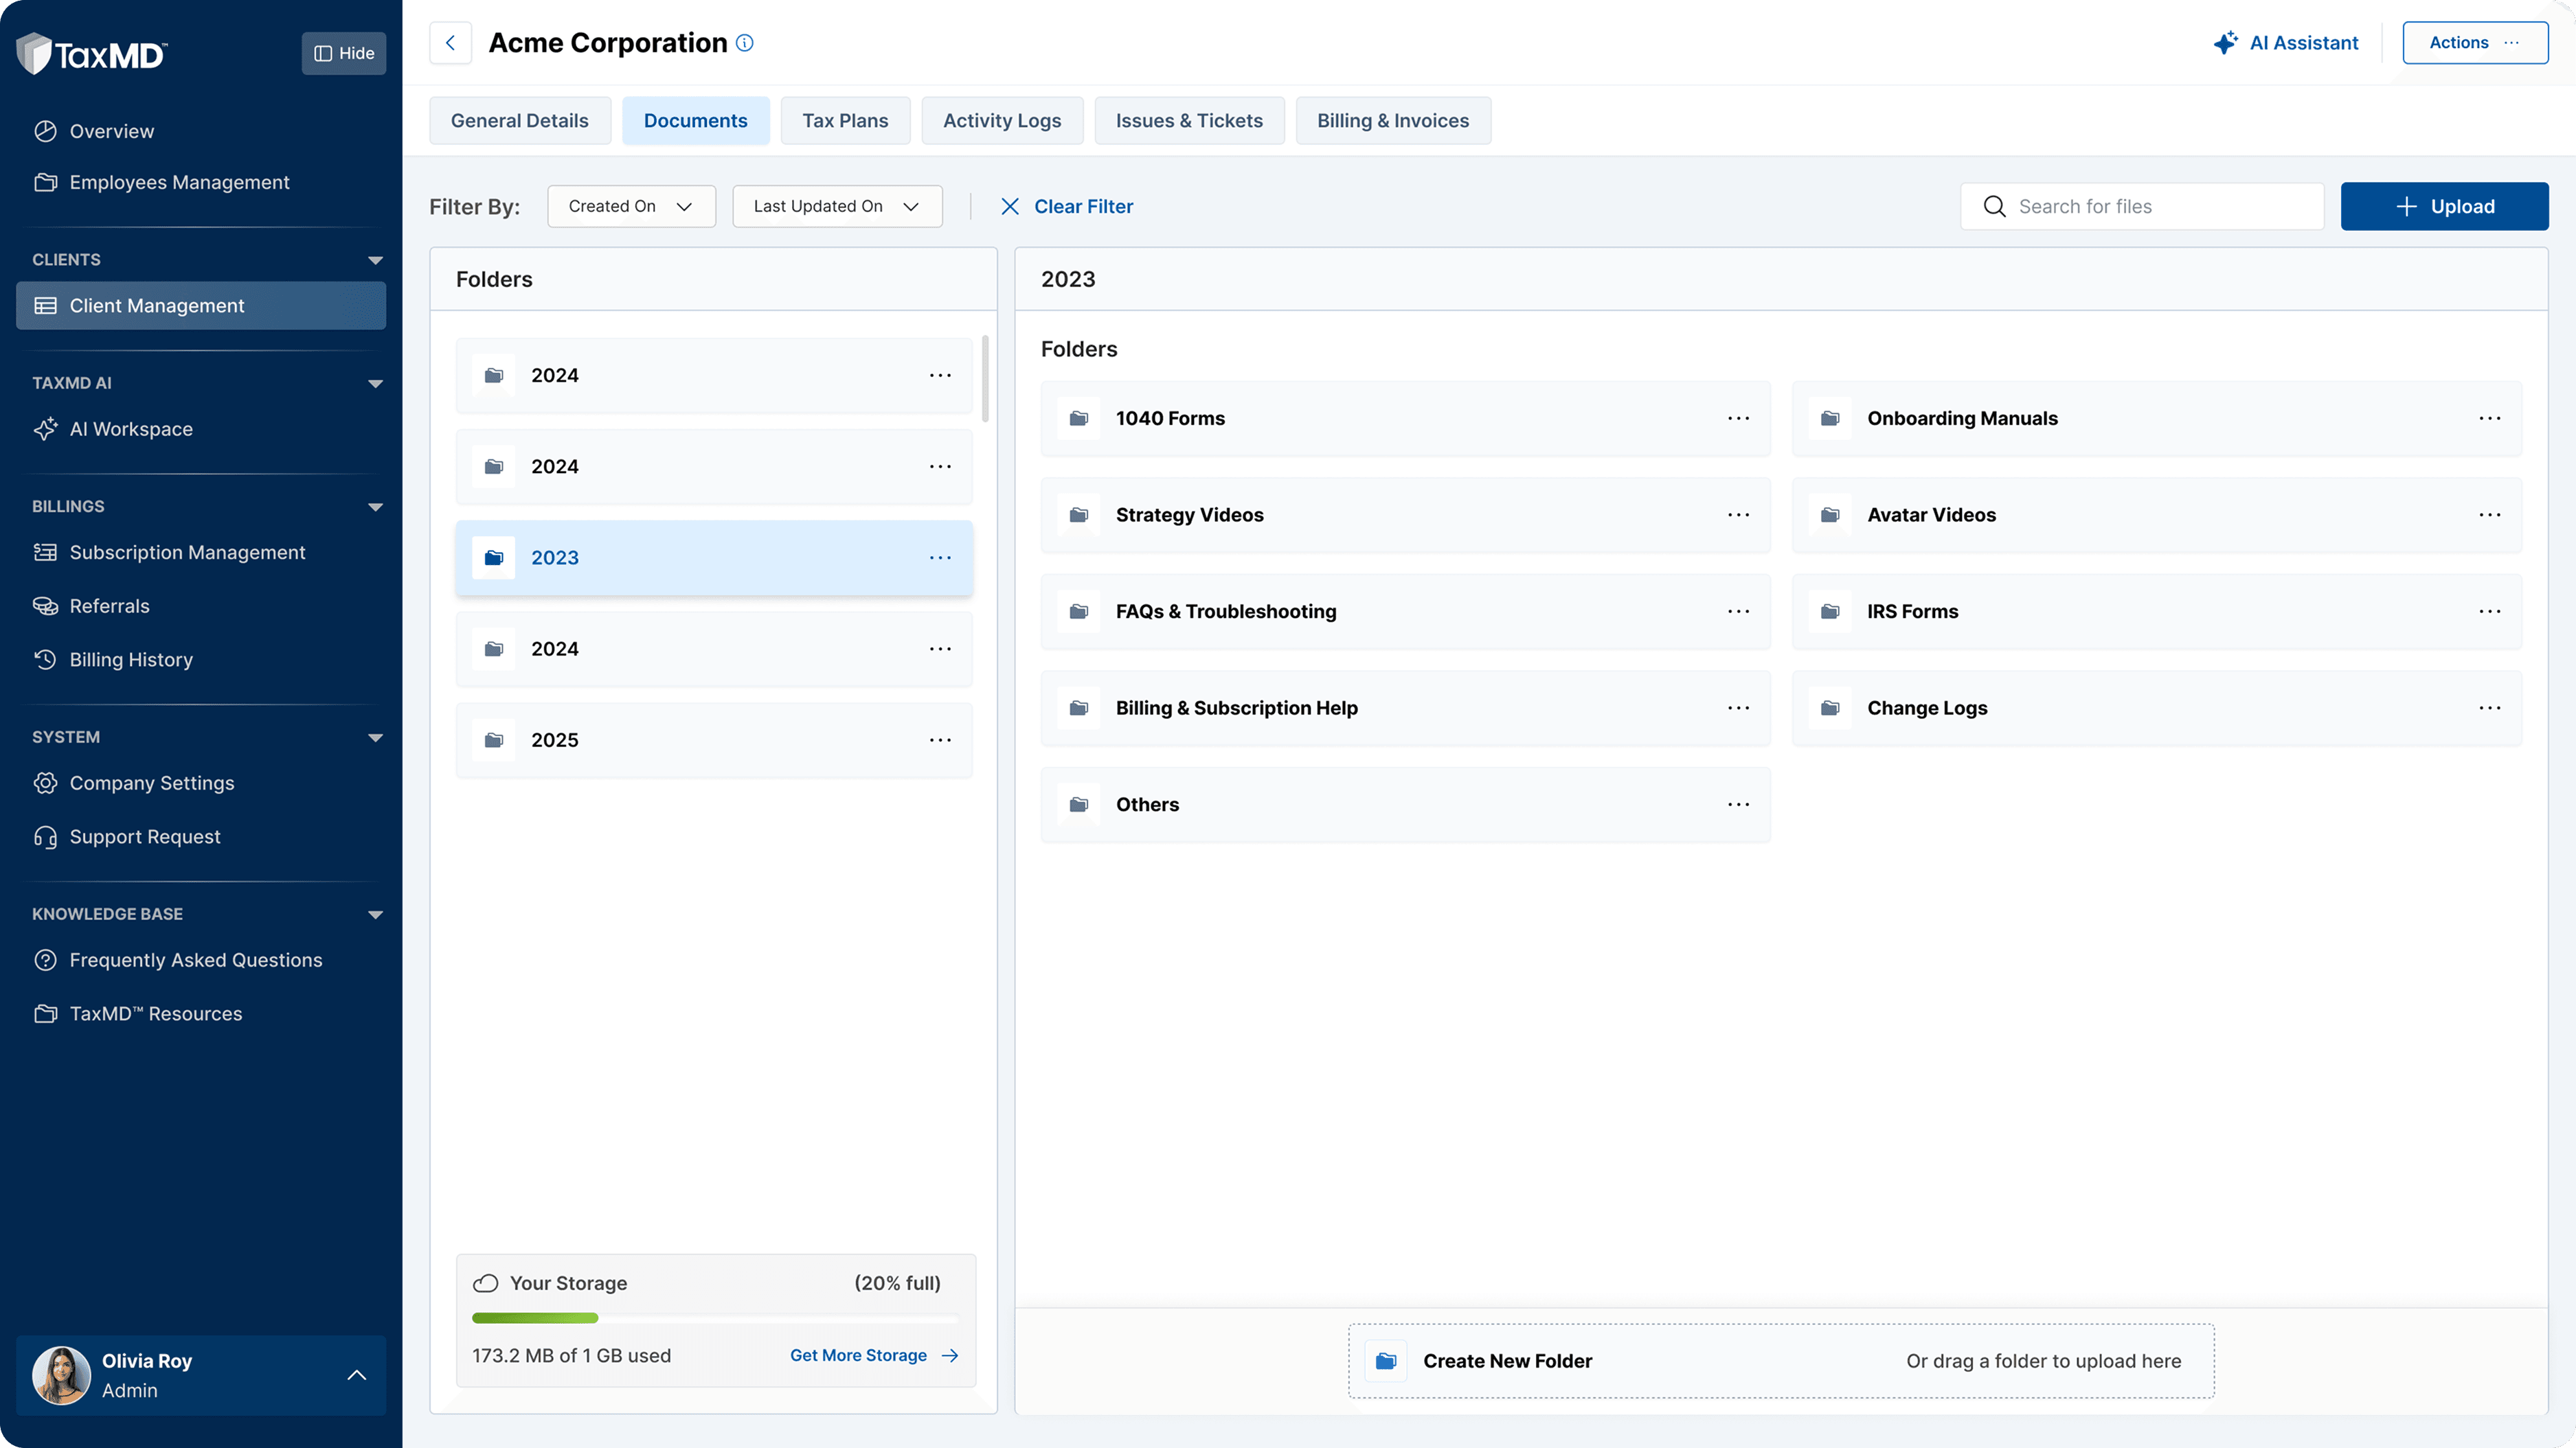This screenshot has height=1448, width=2576.
Task: Click the info icon beside Acme Corporation
Action: point(744,43)
